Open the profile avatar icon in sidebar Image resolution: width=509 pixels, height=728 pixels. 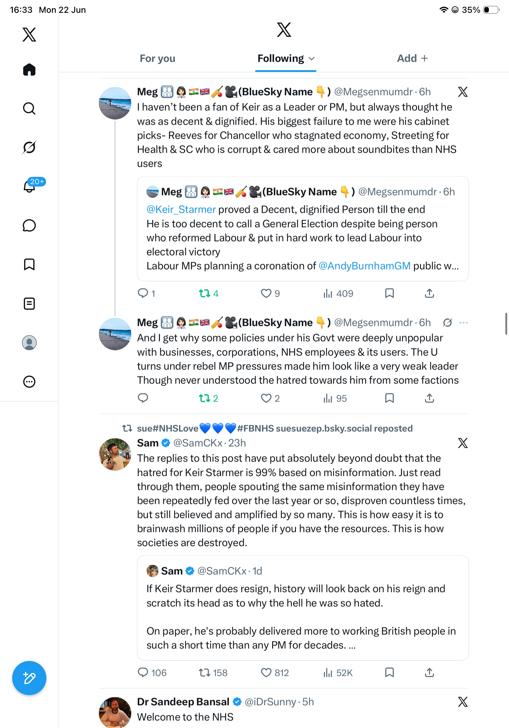click(x=29, y=343)
